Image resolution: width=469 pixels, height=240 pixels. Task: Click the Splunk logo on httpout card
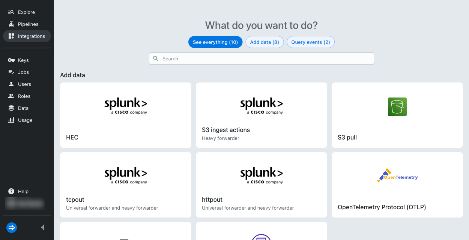click(x=262, y=176)
